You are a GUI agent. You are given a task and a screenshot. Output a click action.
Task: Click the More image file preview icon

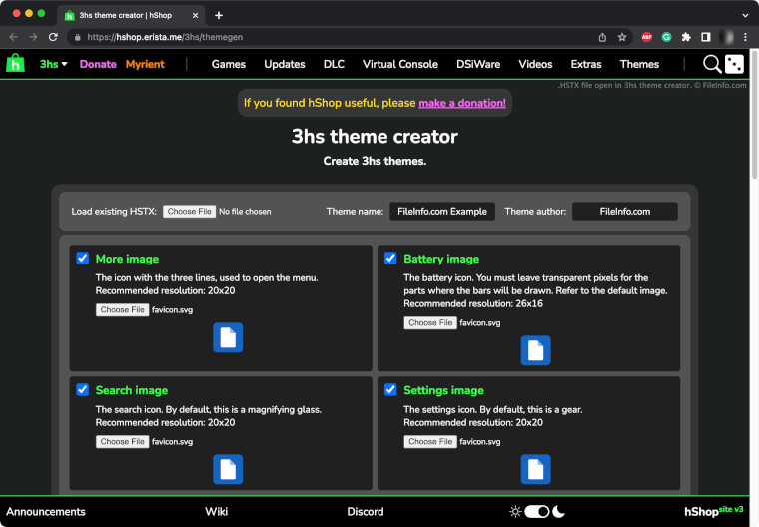(228, 337)
